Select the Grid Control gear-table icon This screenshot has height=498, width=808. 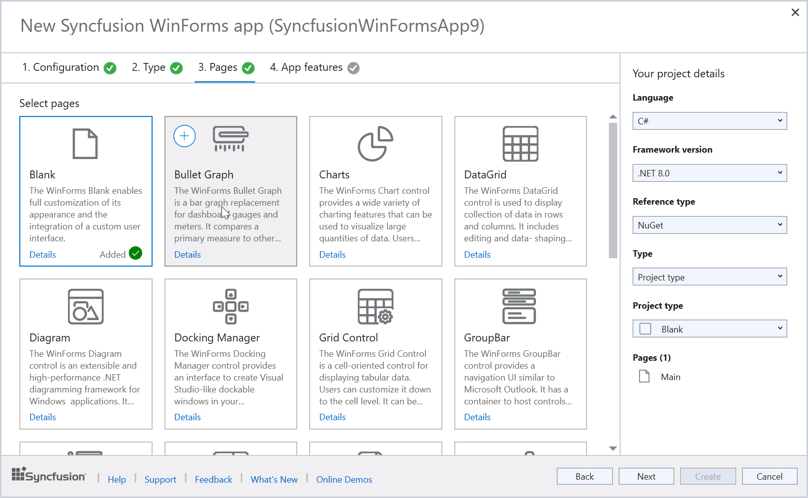click(375, 306)
